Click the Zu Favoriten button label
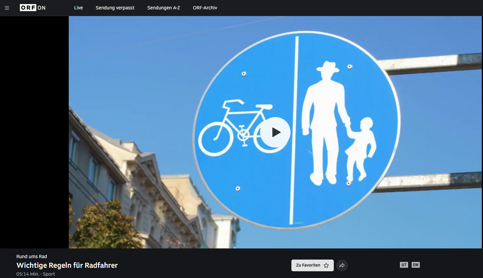This screenshot has width=483, height=278. [308, 265]
